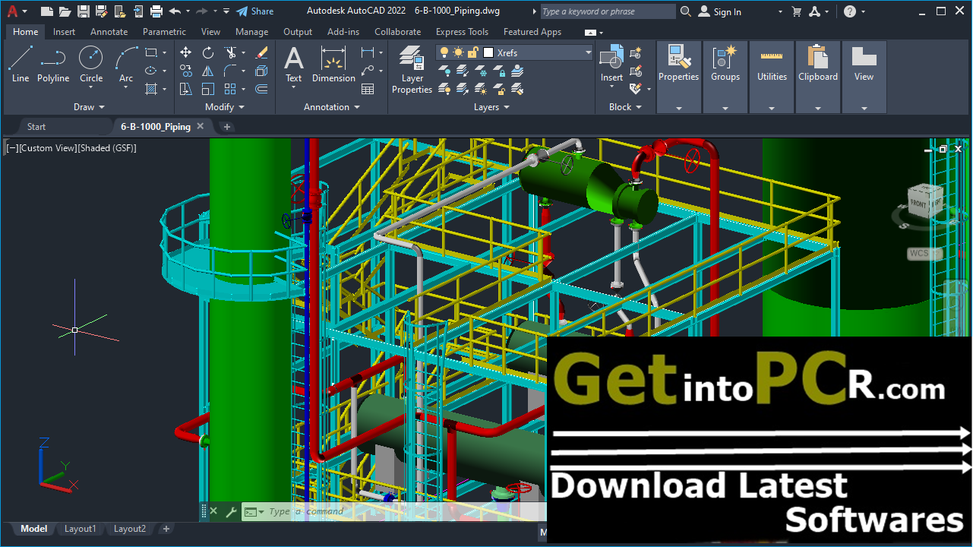
Task: Expand the Block panel
Action: click(x=625, y=107)
